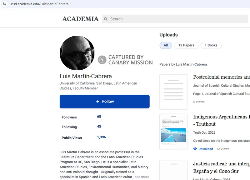The height and width of the screenshot is (180, 250).
Task: Click the Op-ed piece description text
Action: pyautogui.click(x=222, y=141)
